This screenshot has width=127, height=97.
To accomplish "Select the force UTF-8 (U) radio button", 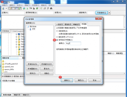I will [x=57, y=37].
